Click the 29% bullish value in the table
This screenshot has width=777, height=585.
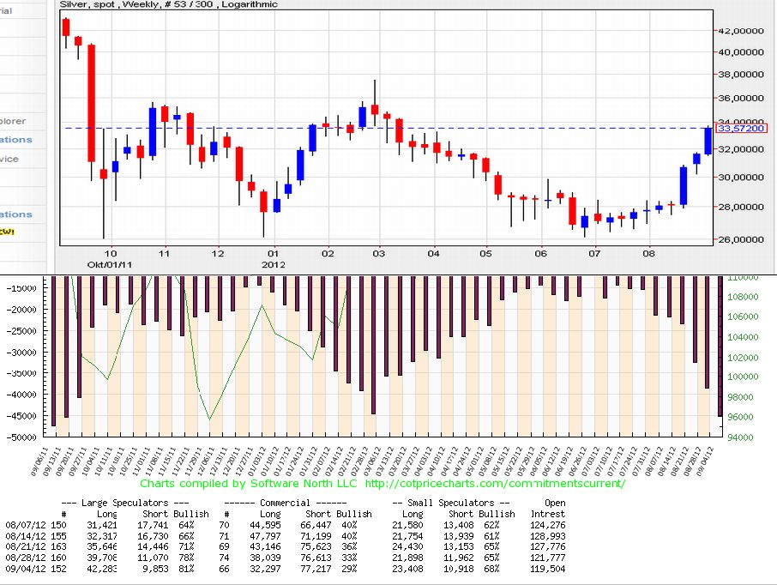pyautogui.click(x=349, y=569)
